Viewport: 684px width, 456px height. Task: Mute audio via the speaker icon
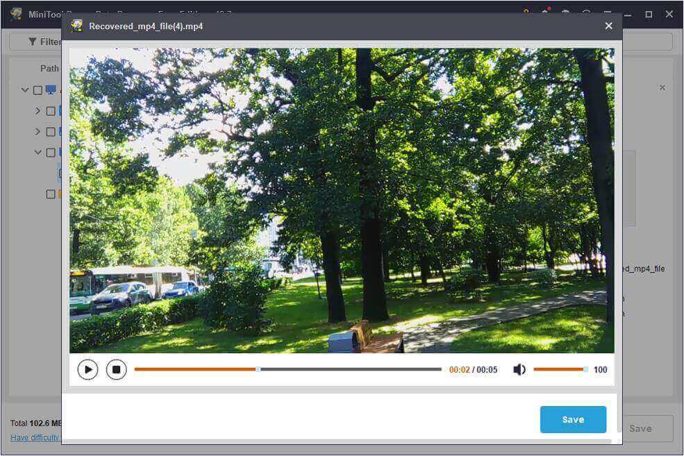point(519,369)
